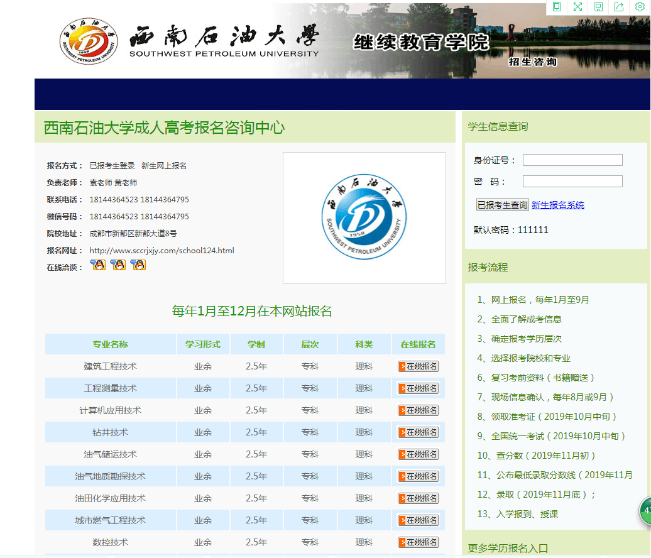Image resolution: width=651 pixels, height=558 pixels.
Task: Open the 已报考生登录 link
Action: [x=112, y=166]
